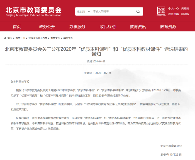Click the document number 京教函〔2020〕463号
The width and height of the screenshot is (195, 160).
pyautogui.click(x=97, y=73)
